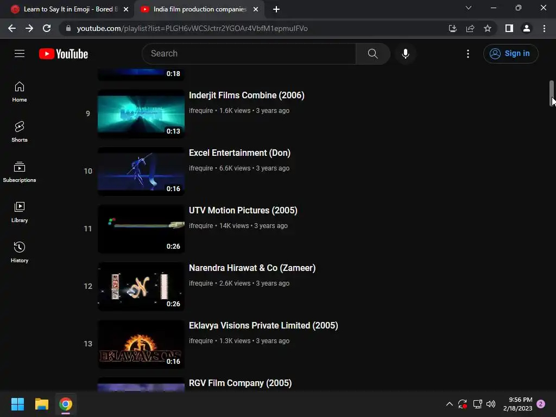
Task: Click the YouTube logo
Action: (x=64, y=54)
